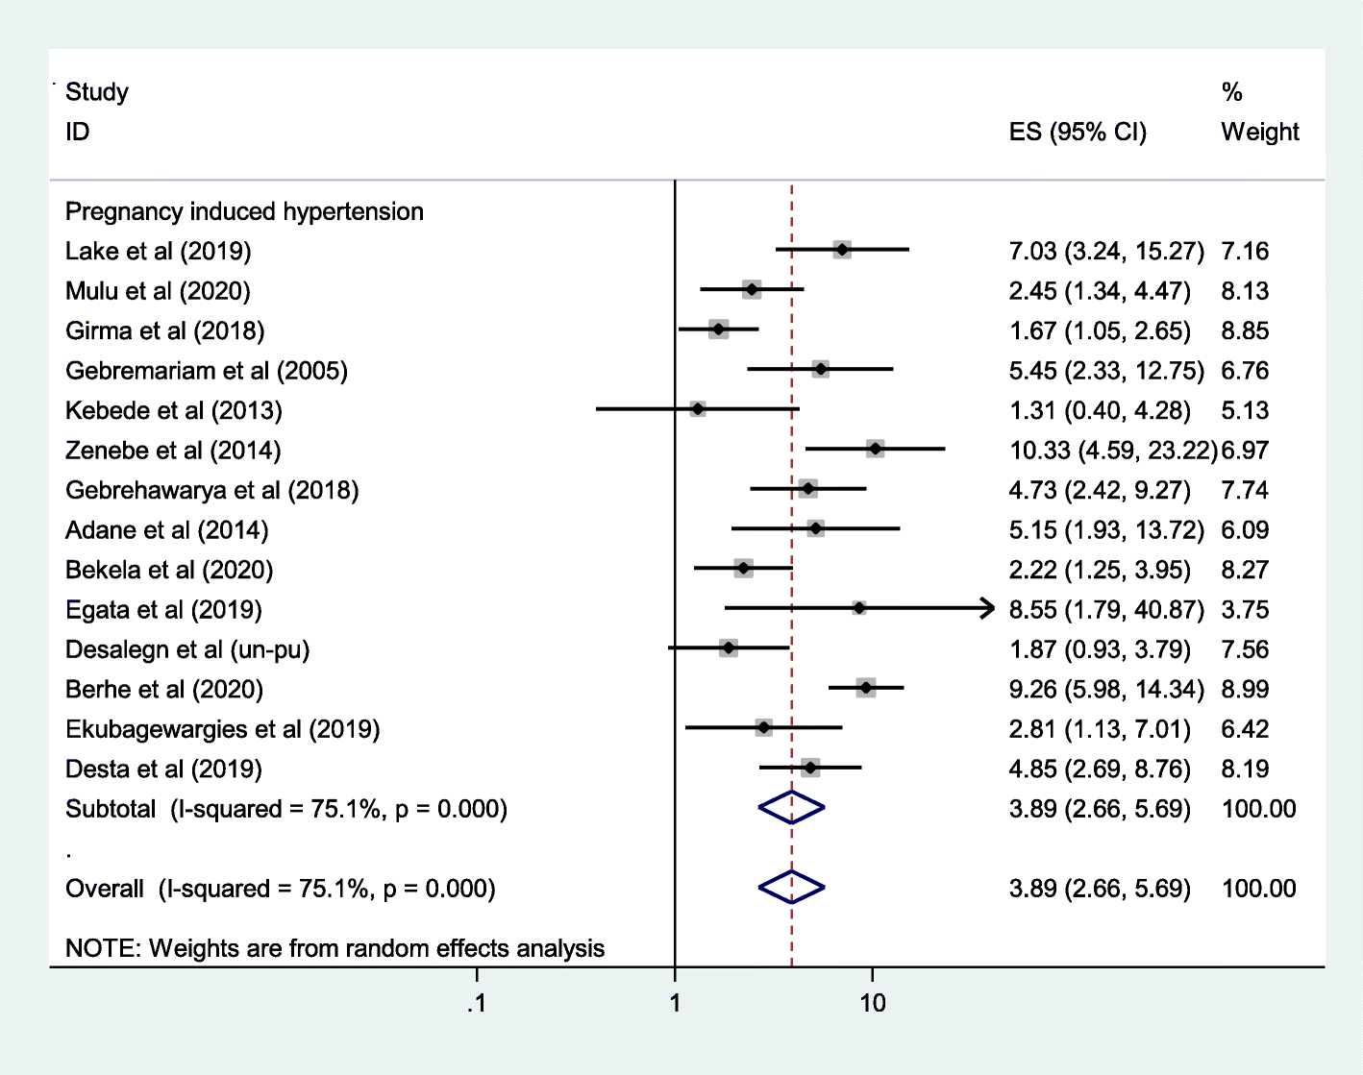Select the 'Ekubagewargies et al (2019)' label
Image resolution: width=1363 pixels, height=1075 pixels.
click(x=223, y=730)
